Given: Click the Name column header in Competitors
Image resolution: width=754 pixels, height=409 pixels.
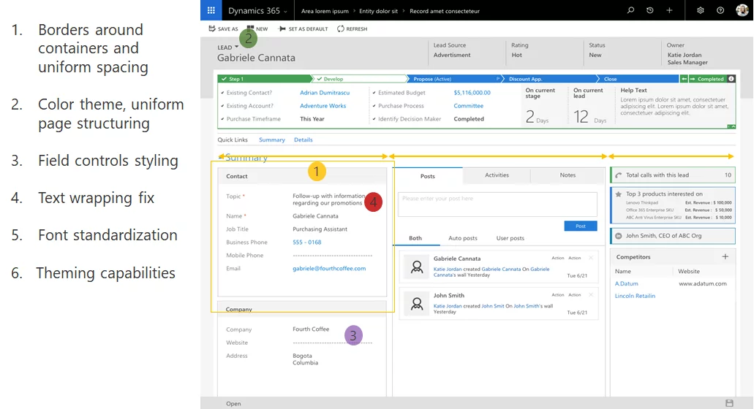Looking at the screenshot, I should click(622, 271).
